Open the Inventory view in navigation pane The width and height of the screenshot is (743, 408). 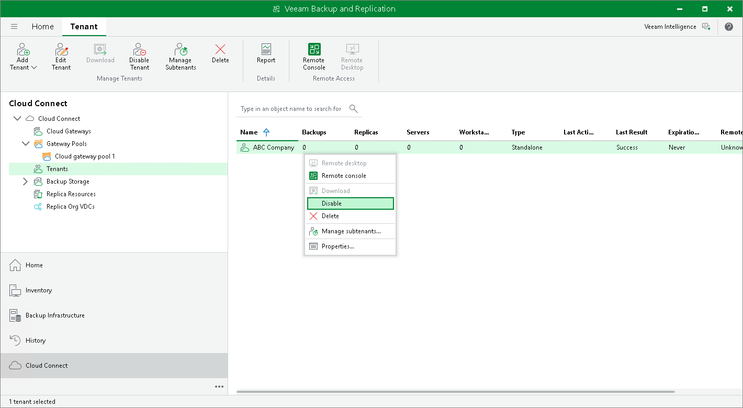point(114,290)
